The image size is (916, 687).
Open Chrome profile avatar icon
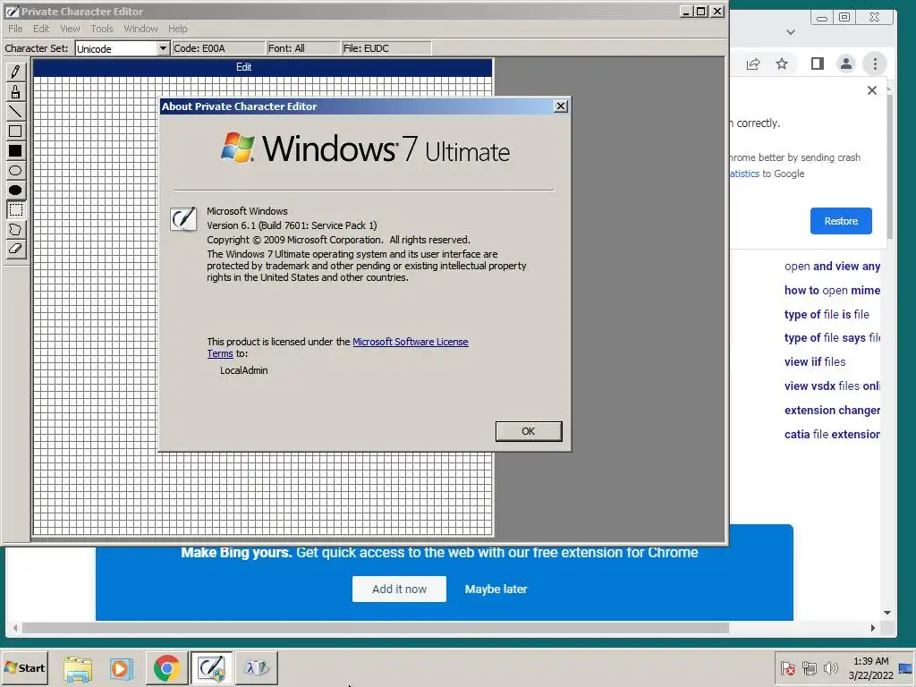[846, 64]
